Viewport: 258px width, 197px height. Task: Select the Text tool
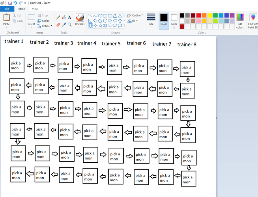click(69, 17)
